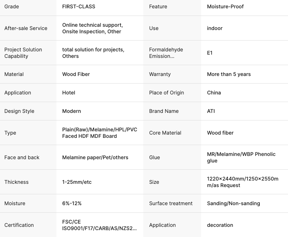This screenshot has width=288, height=237.
Task: Select the Hotel application value
Action: pyautogui.click(x=68, y=93)
